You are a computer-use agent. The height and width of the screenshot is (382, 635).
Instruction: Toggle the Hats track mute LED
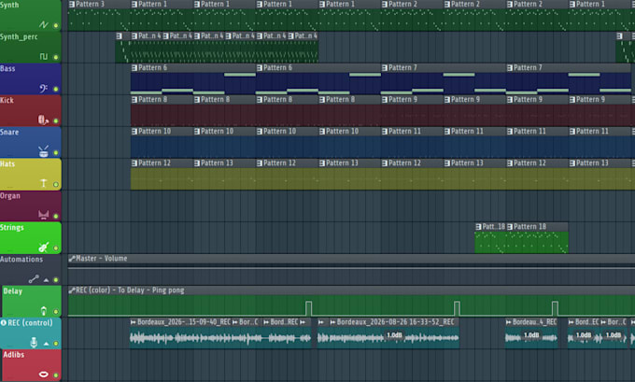coord(56,185)
